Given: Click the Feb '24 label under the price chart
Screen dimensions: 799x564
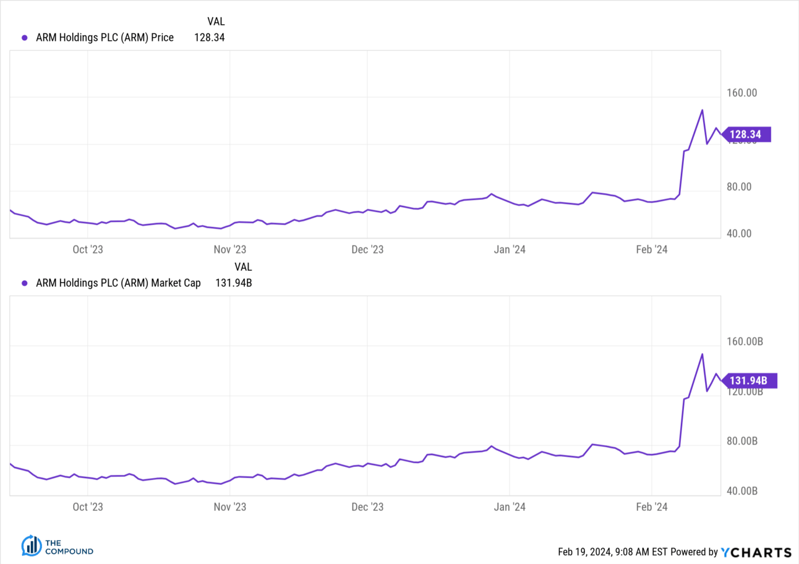Looking at the screenshot, I should point(652,249).
